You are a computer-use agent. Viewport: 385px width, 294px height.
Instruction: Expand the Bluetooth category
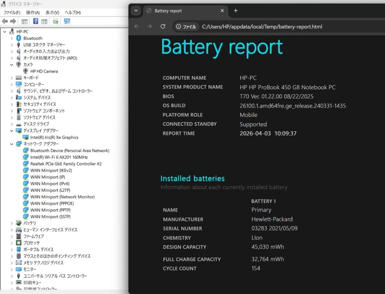tap(12, 38)
